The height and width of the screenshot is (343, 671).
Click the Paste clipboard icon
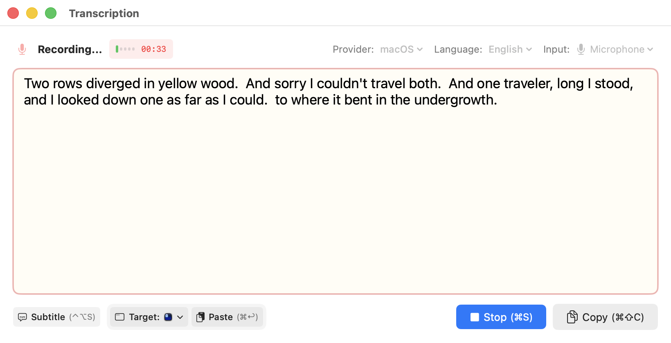click(x=200, y=317)
